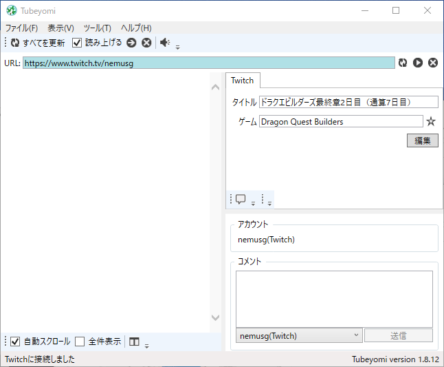Click the refresh icon beside すべてを更新

(x=15, y=43)
